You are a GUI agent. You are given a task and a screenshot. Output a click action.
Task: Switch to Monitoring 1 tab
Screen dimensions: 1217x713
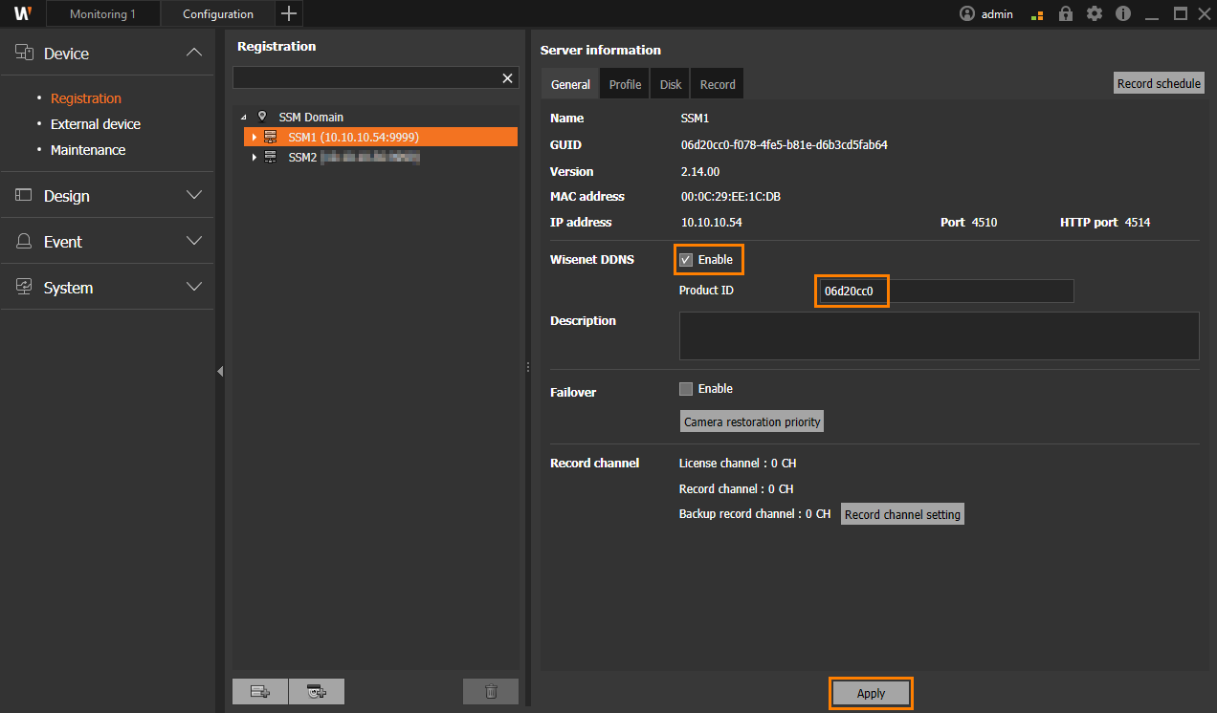(103, 14)
